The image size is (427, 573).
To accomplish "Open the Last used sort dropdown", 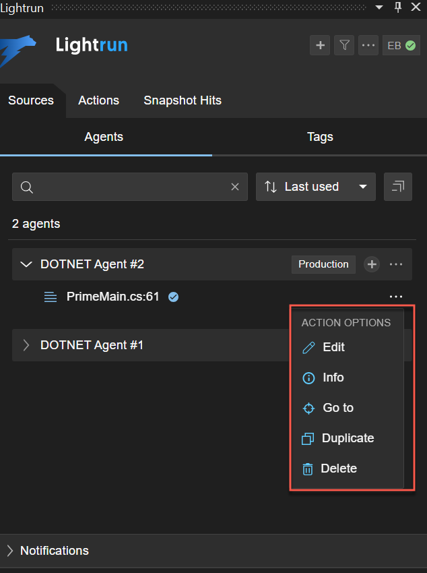I will [315, 187].
